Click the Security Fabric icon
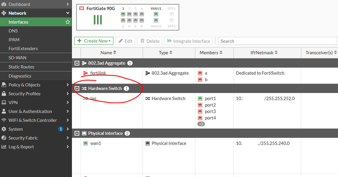Viewport: 338px width, 177px height. 4,138
